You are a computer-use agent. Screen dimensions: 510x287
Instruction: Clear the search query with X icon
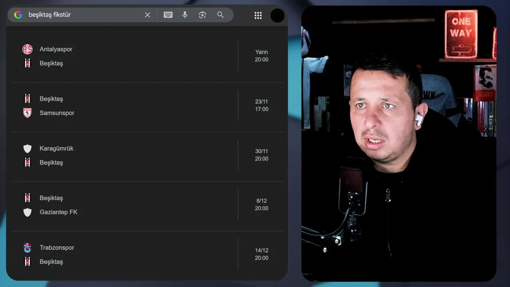click(147, 15)
